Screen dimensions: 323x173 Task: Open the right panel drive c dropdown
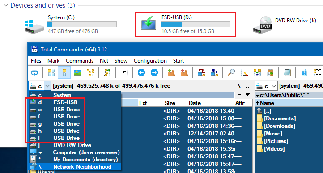click(x=266, y=86)
